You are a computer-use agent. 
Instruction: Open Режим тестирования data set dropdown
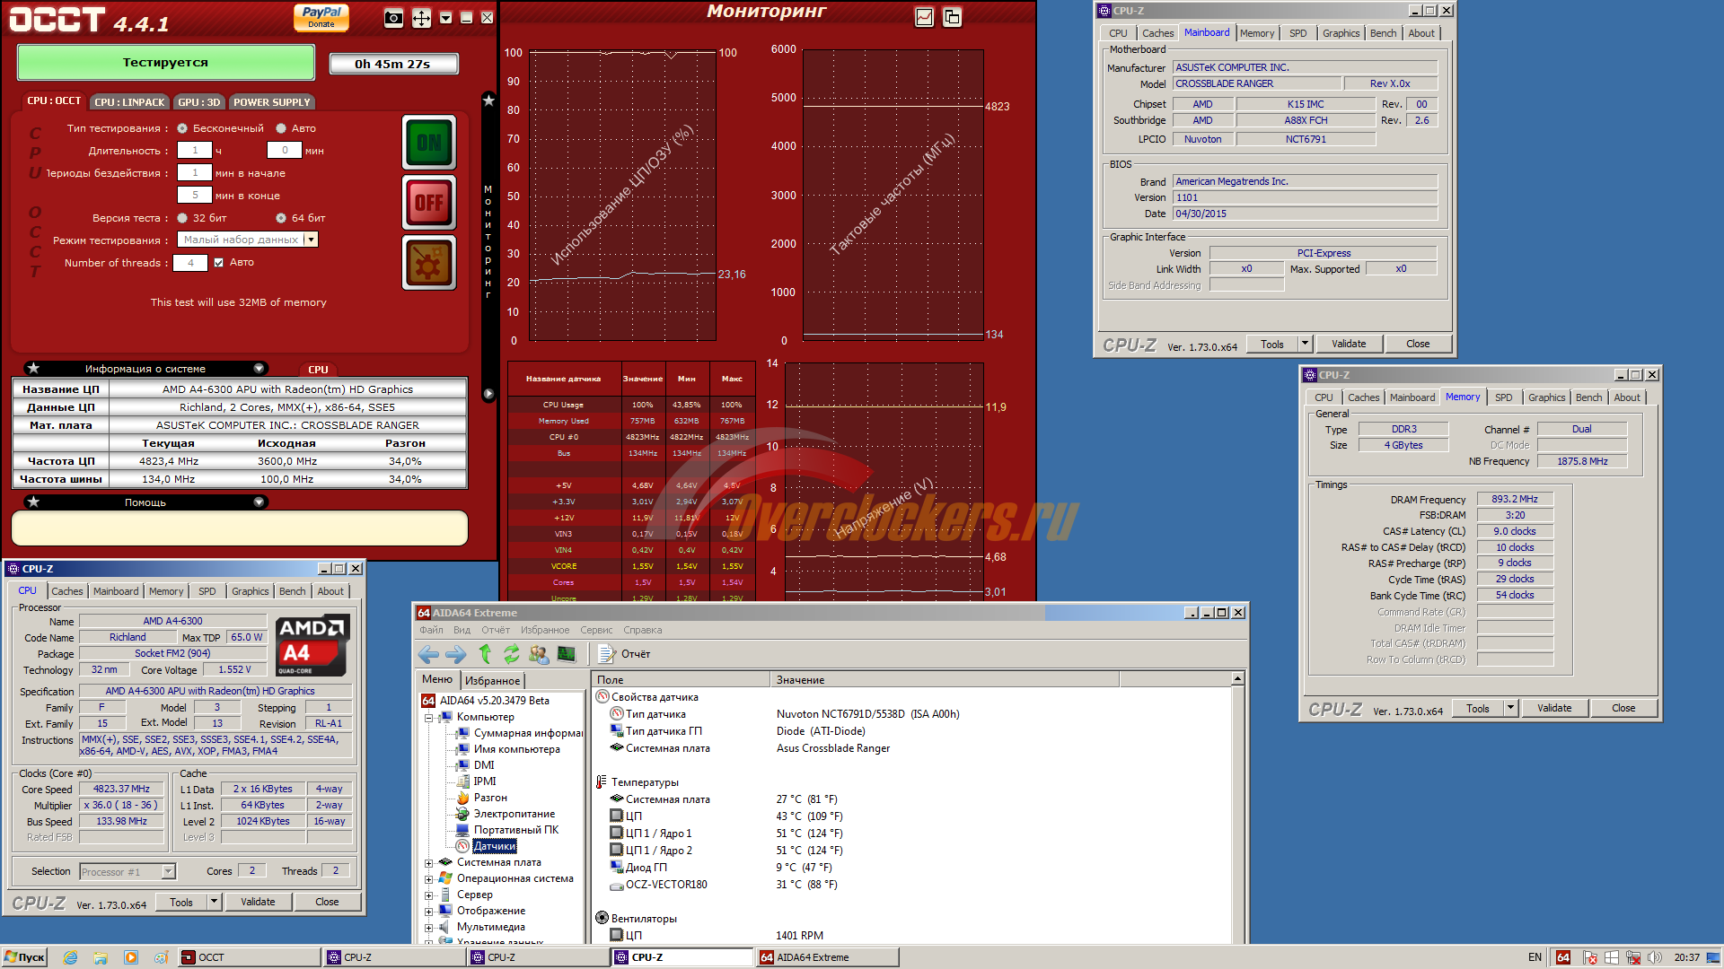point(311,240)
